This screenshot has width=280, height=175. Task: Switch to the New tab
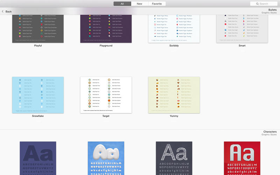[x=139, y=4]
